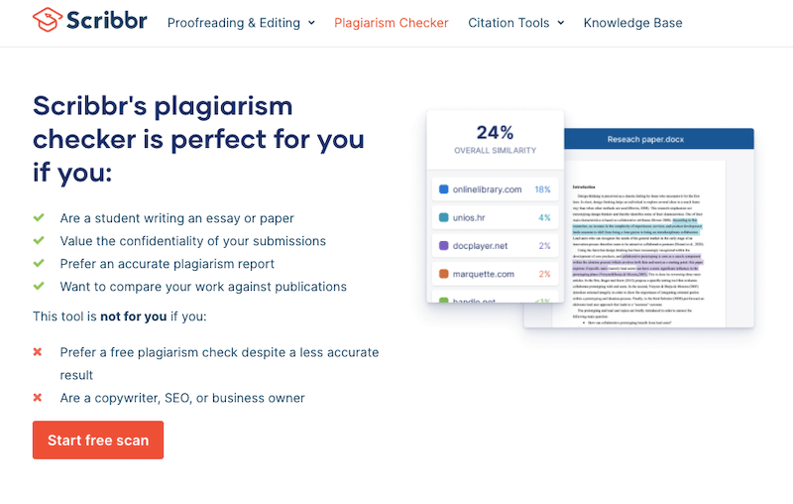793x504 pixels.
Task: Click the Reseach paper.docx title bar
Action: (658, 139)
